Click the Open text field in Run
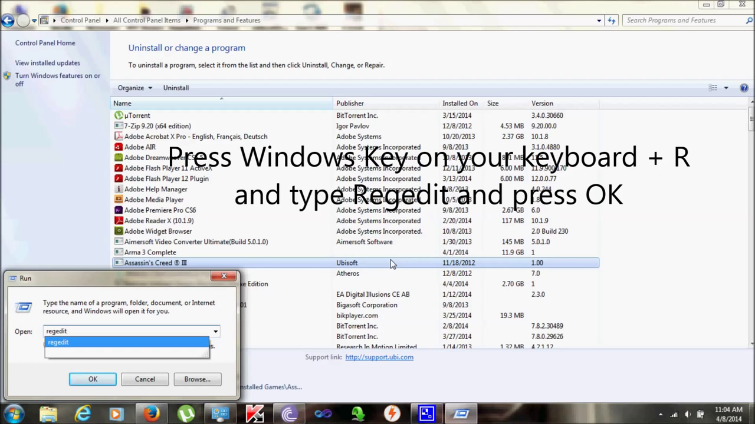Image resolution: width=755 pixels, height=424 pixels. tap(128, 331)
